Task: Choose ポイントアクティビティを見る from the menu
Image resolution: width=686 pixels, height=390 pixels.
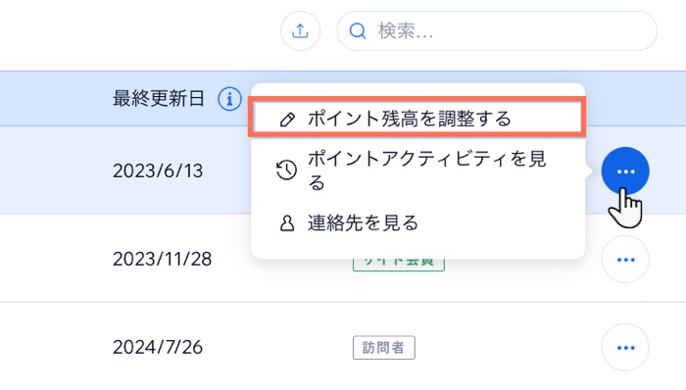Action: tap(417, 171)
